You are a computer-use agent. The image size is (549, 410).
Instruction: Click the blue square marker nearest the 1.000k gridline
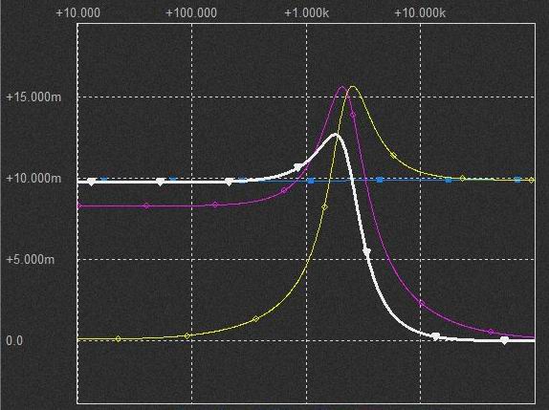tap(311, 181)
